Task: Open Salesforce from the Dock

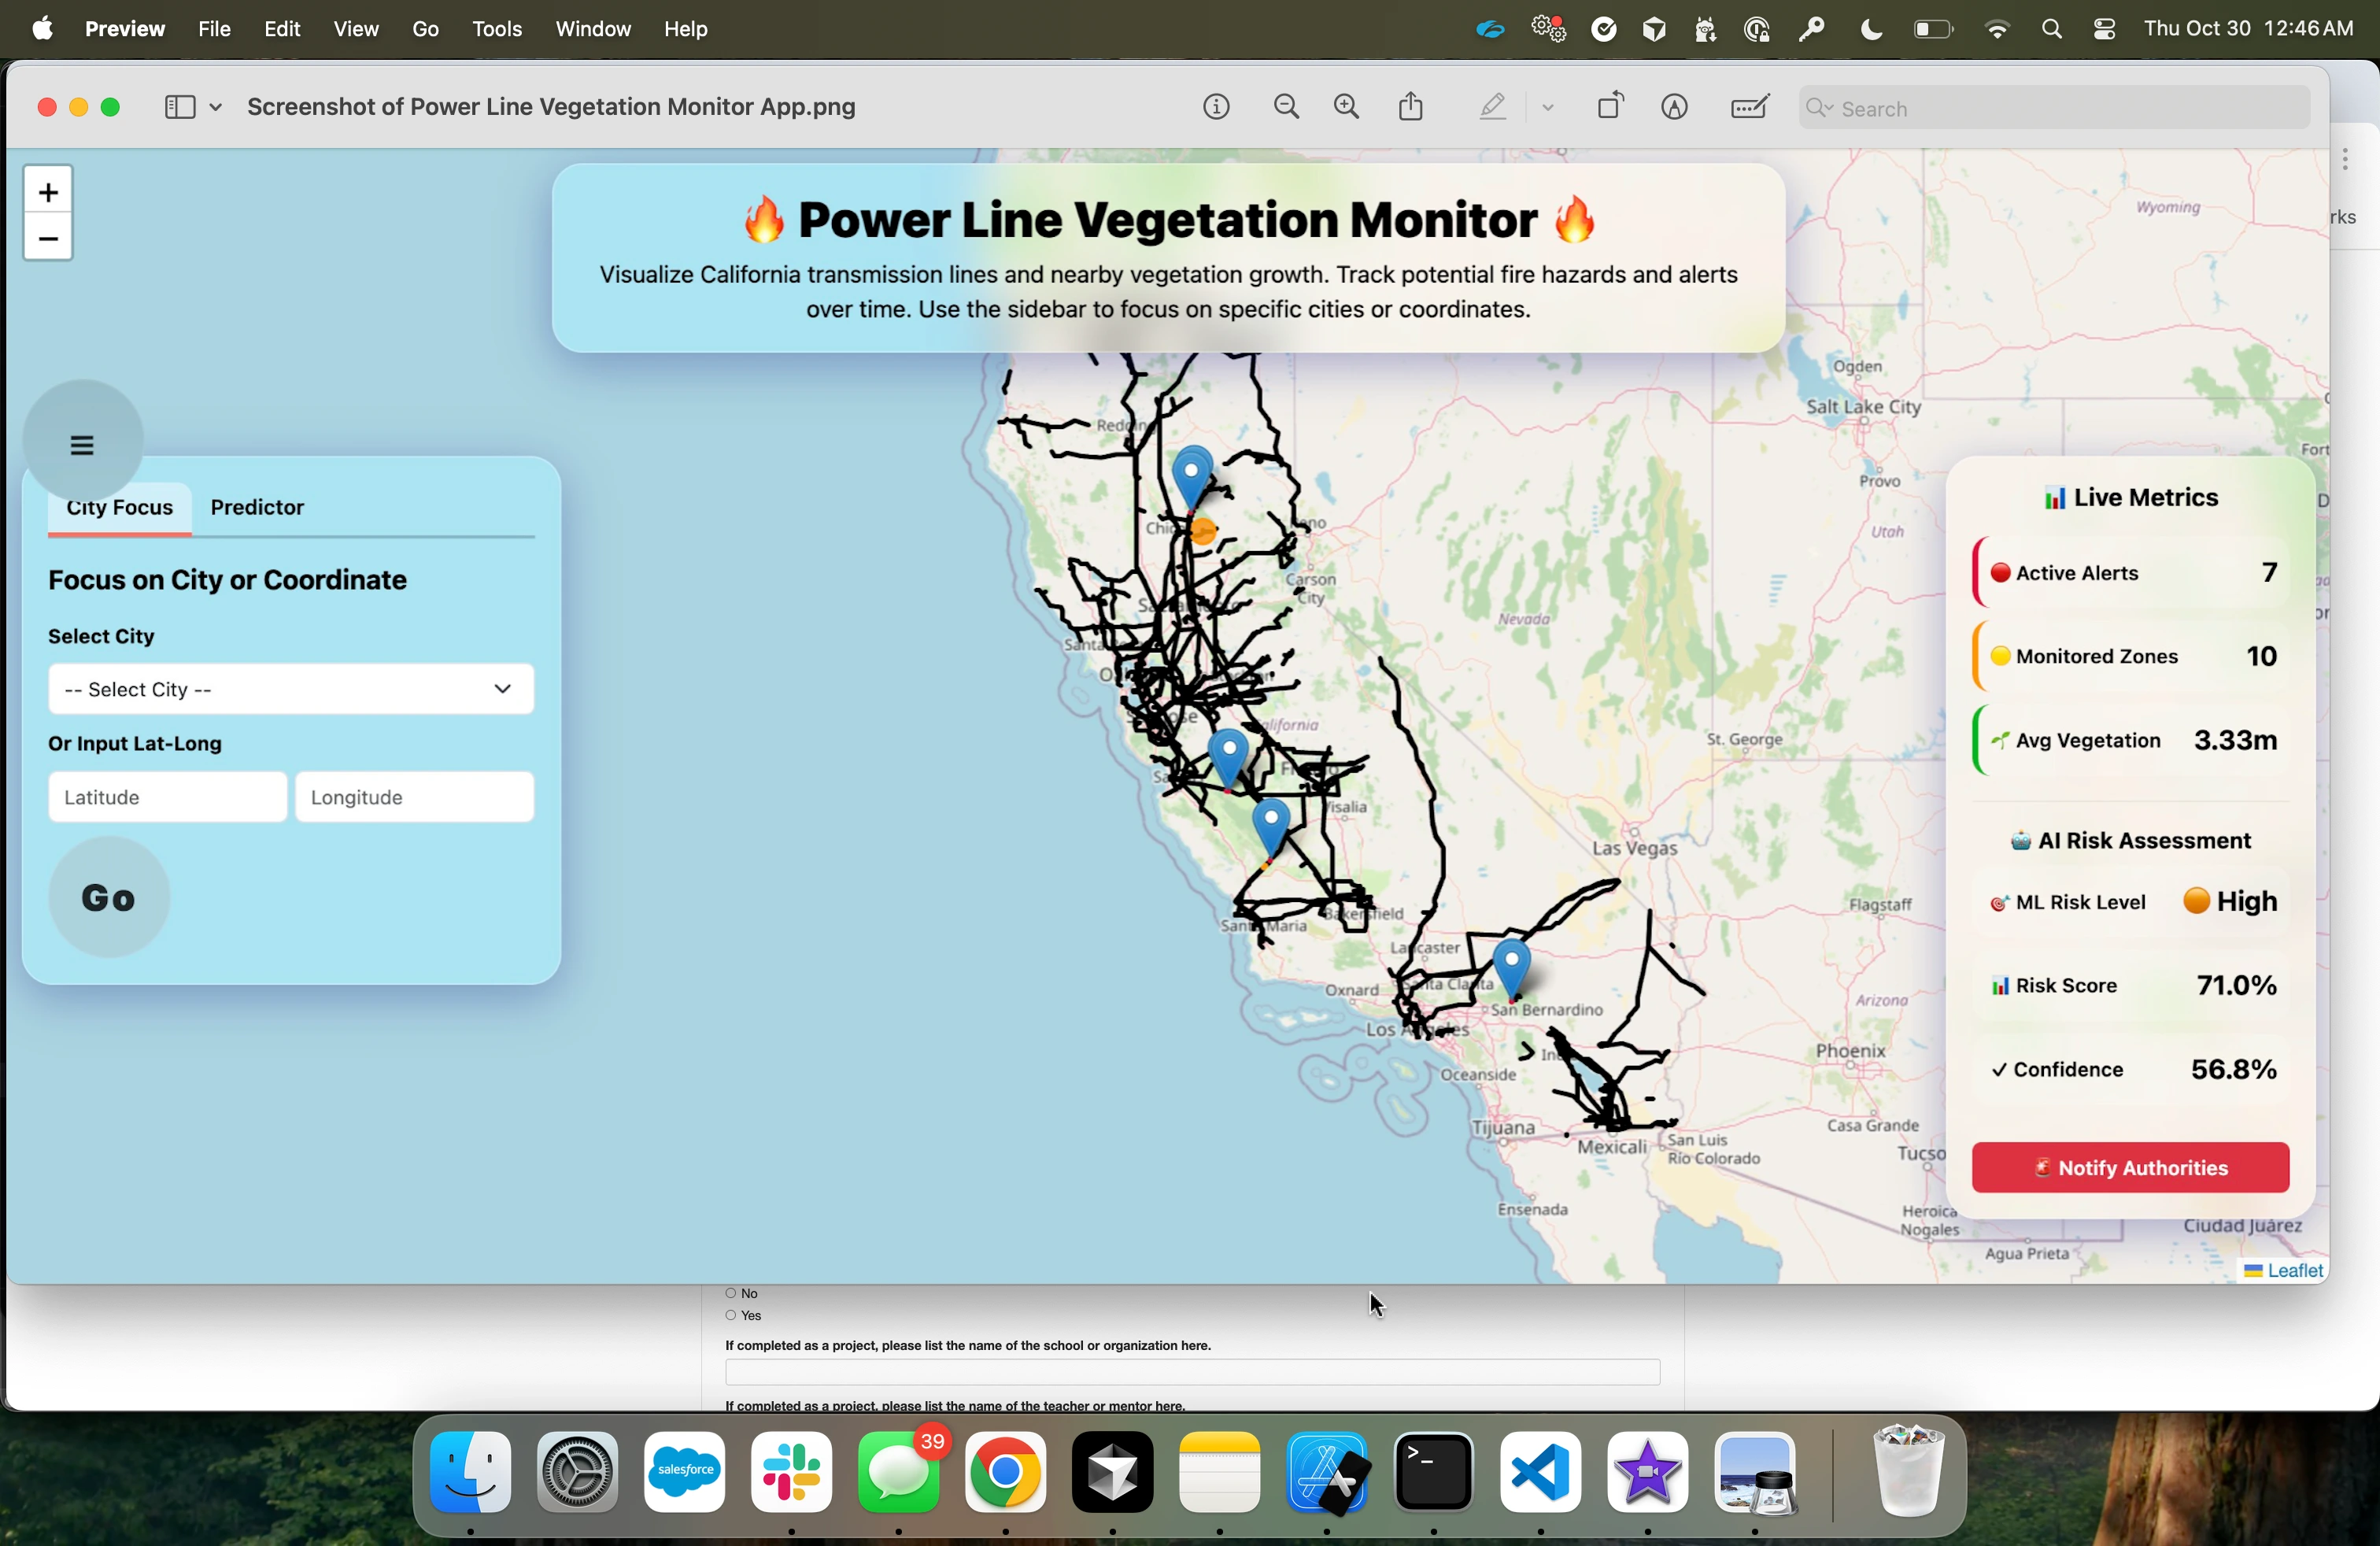Action: pyautogui.click(x=685, y=1471)
